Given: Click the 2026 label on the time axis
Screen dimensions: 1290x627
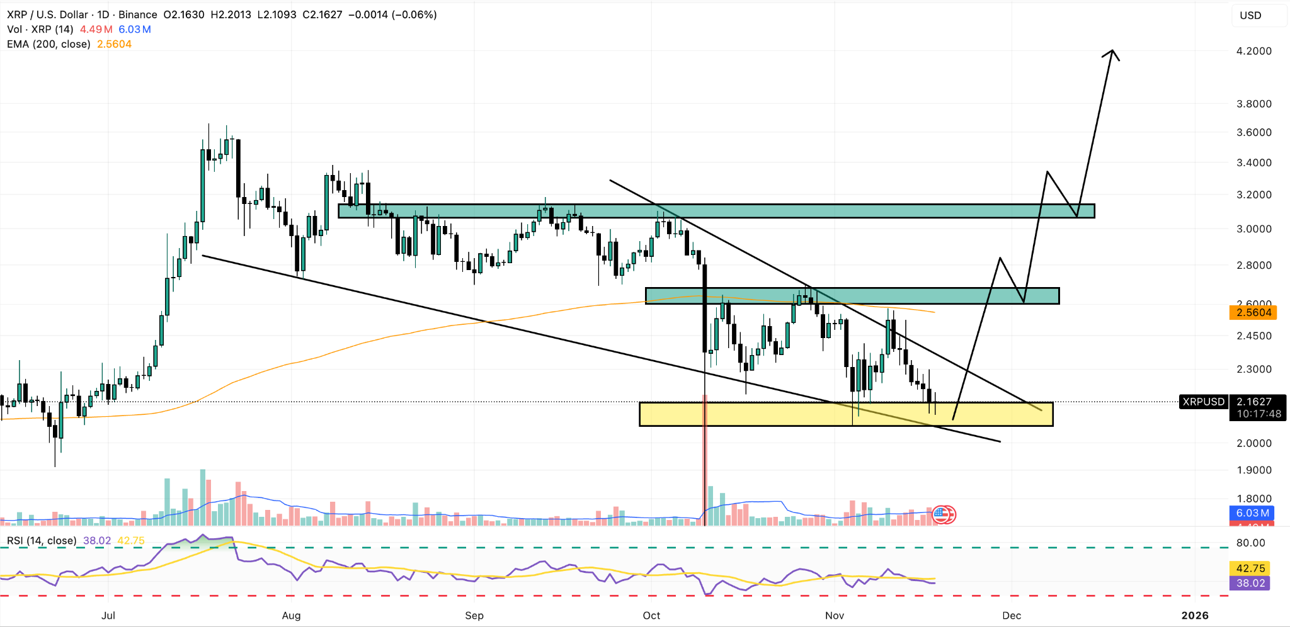Looking at the screenshot, I should (x=1194, y=615).
